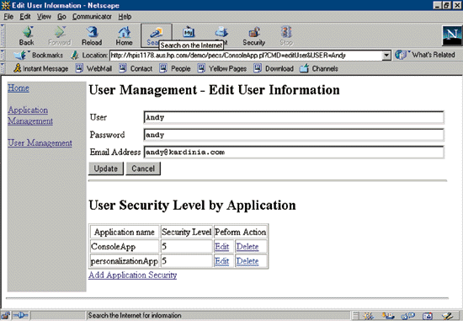The height and width of the screenshot is (321, 463).
Task: Open the Channels folder in personal toolbar
Action: 319,68
